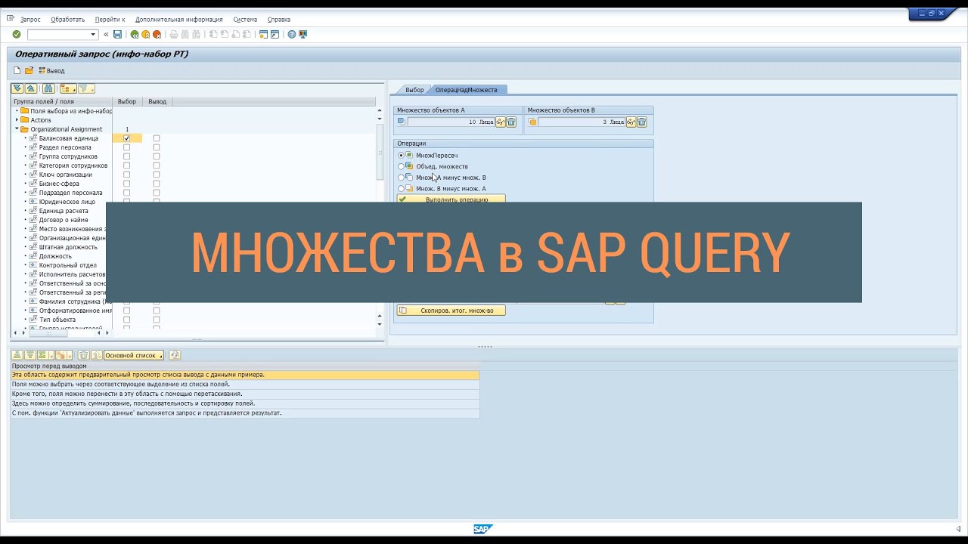Image resolution: width=968 pixels, height=544 pixels.
Task: Click the Create new session icon
Action: point(263,34)
